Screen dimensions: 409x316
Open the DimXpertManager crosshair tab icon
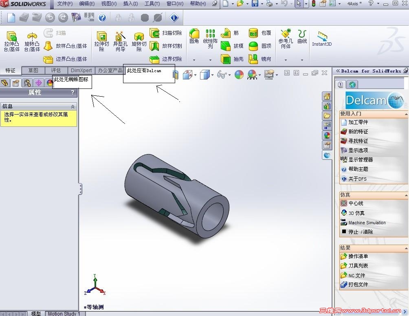point(39,83)
